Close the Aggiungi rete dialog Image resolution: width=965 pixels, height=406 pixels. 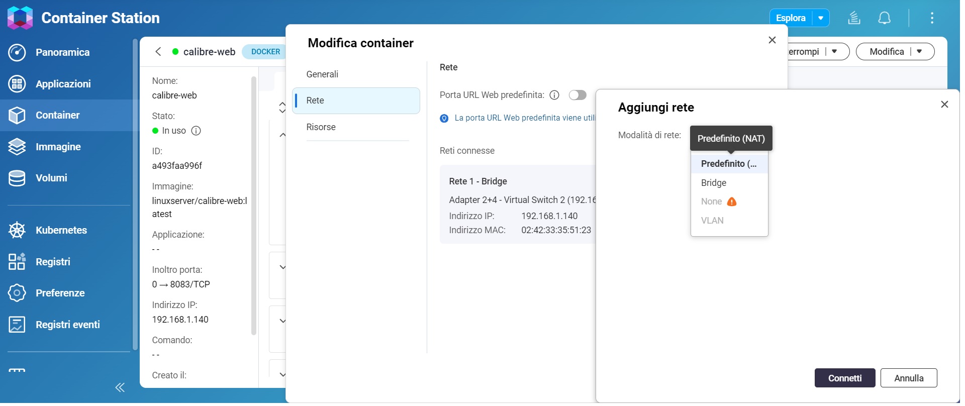[x=944, y=105]
